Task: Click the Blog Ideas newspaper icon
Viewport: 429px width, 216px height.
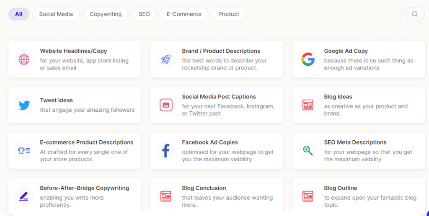Action: [308, 105]
